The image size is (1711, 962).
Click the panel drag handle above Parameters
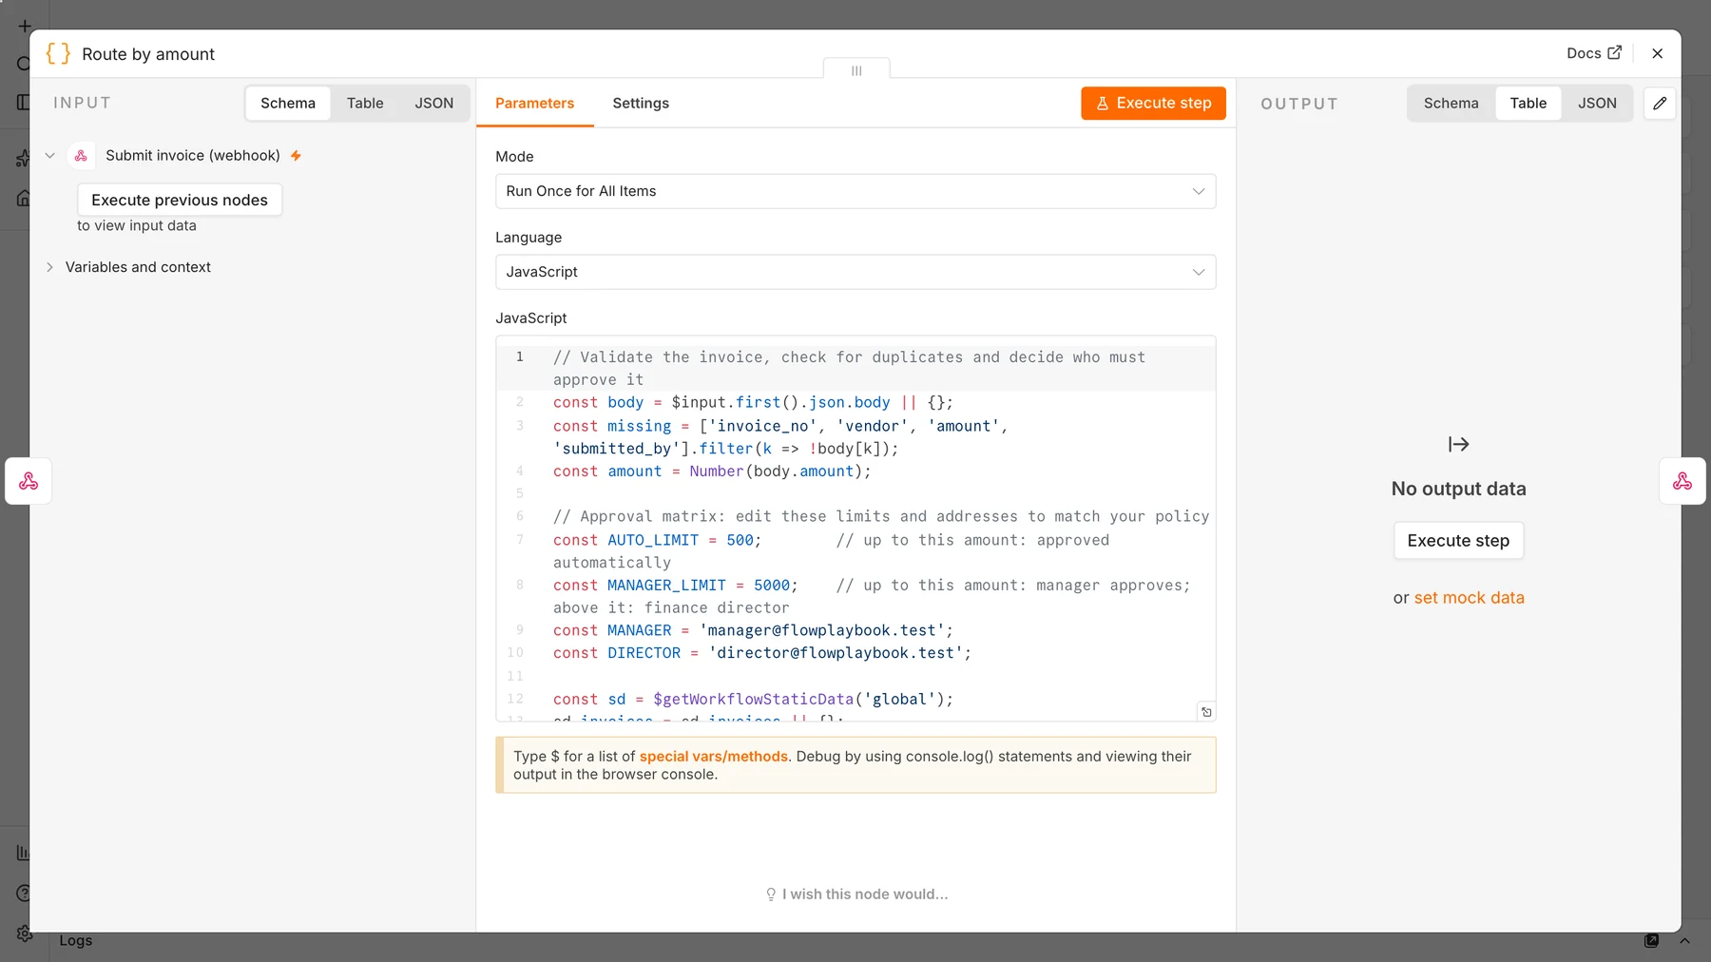pyautogui.click(x=856, y=70)
